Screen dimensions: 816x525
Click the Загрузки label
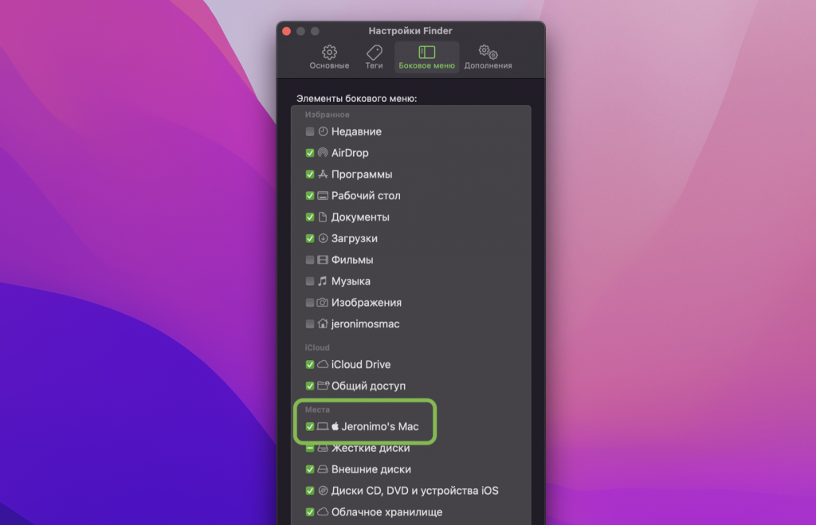pos(355,238)
